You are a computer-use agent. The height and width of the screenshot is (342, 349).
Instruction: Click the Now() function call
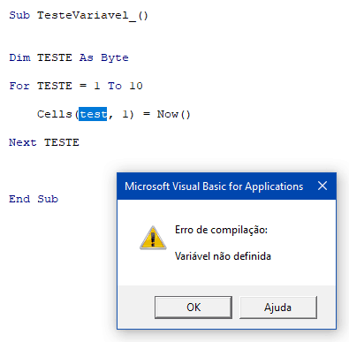tap(174, 114)
